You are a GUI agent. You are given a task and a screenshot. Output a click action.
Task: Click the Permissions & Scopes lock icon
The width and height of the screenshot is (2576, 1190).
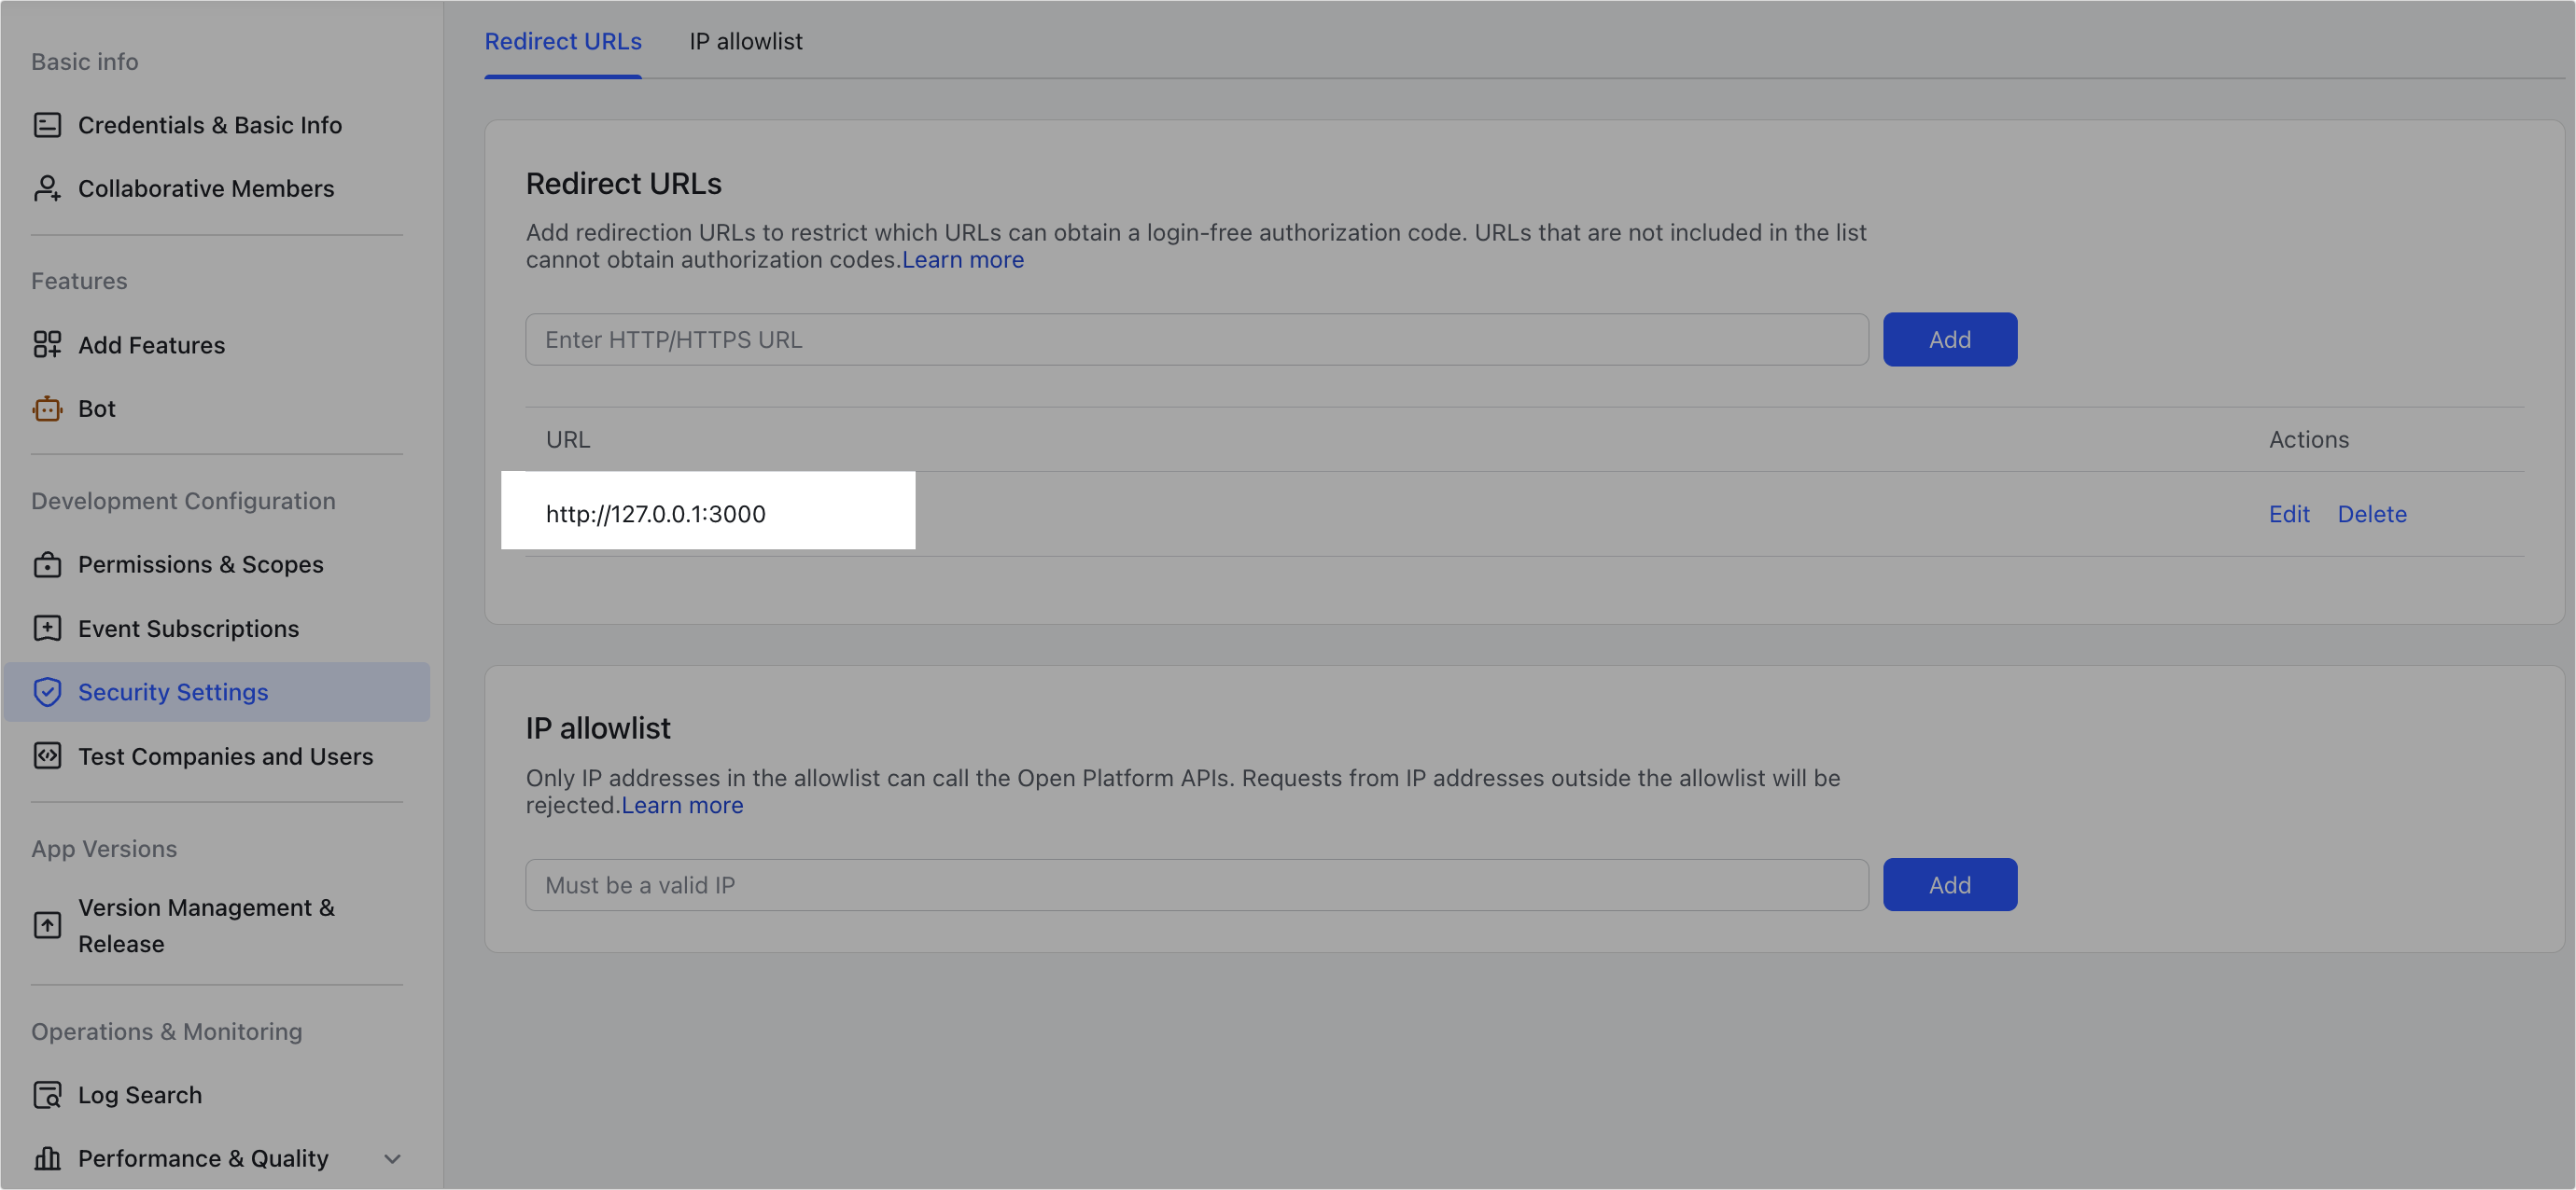pos(47,564)
